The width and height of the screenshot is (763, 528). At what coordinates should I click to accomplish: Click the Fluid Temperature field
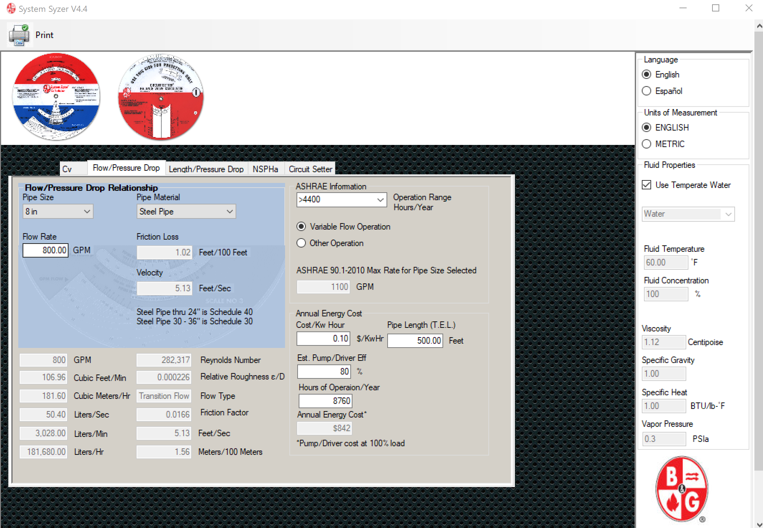pyautogui.click(x=666, y=262)
